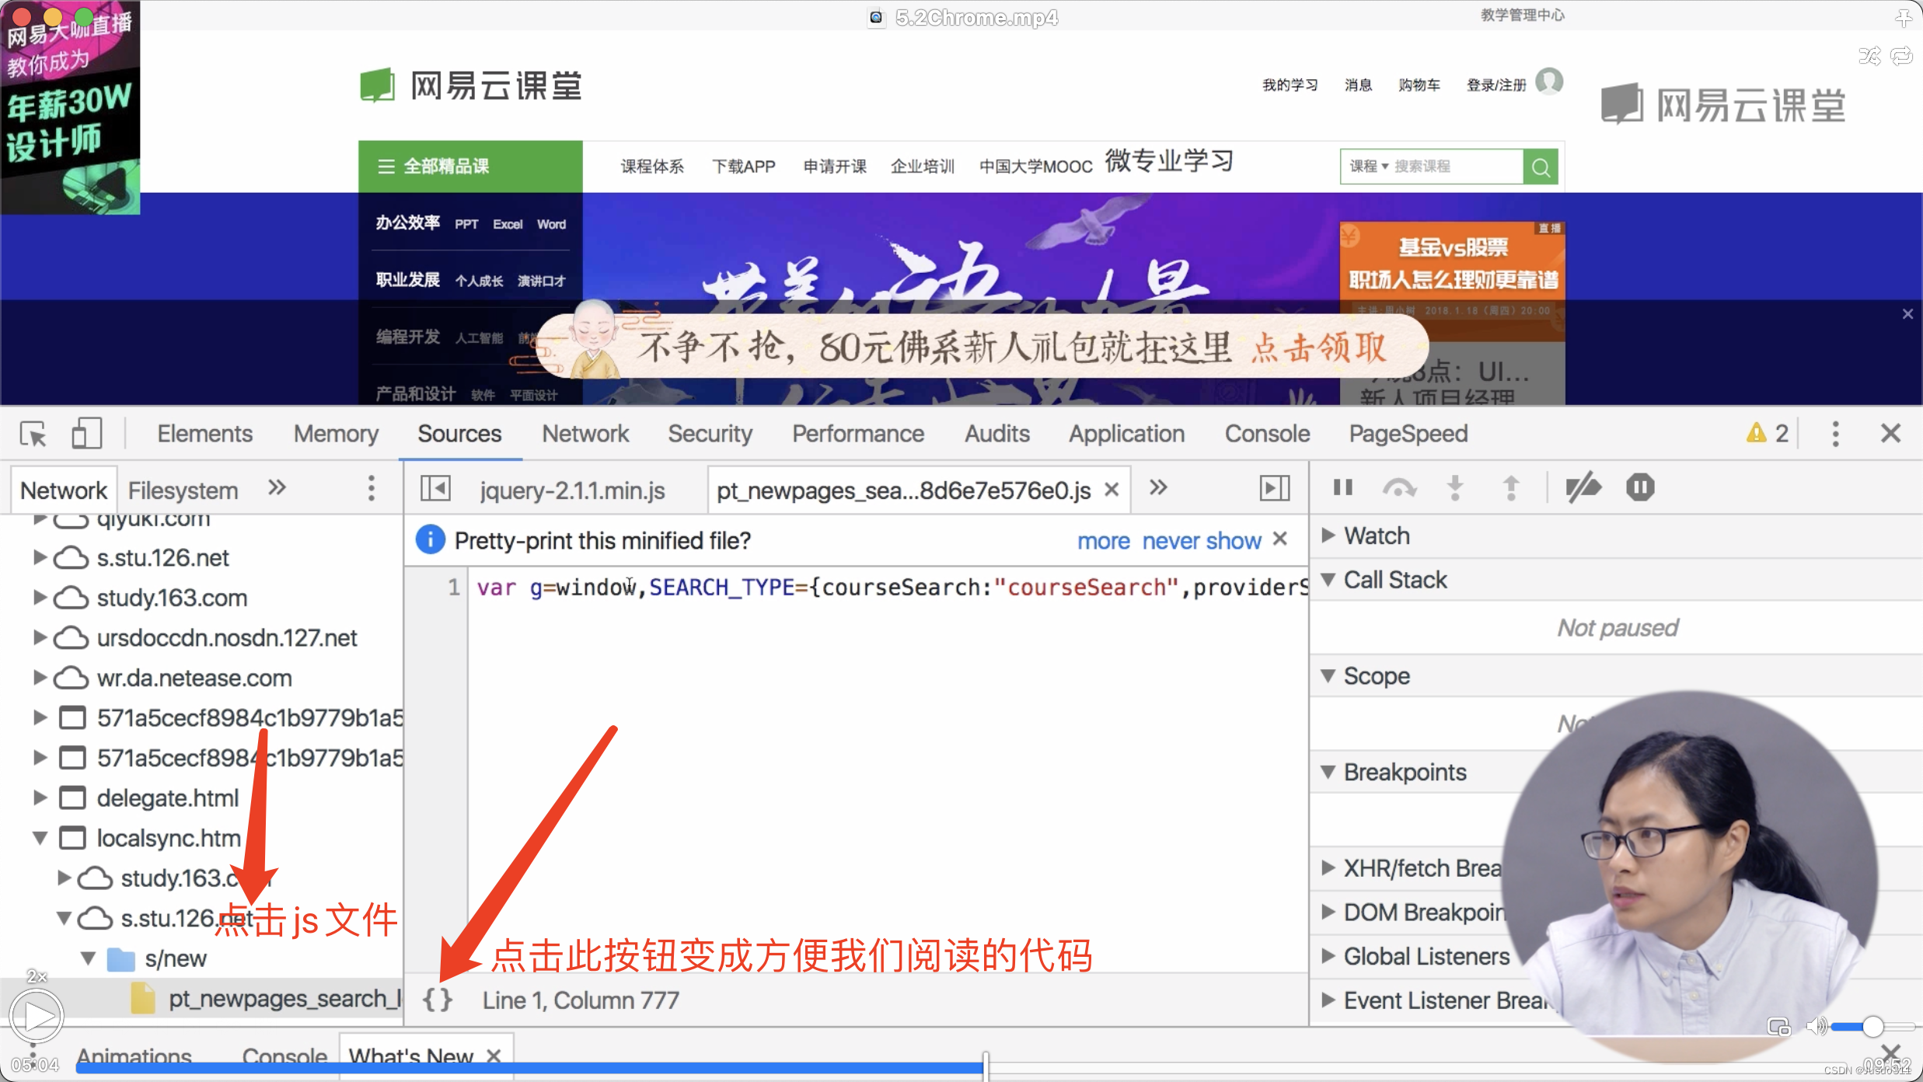
Task: Hide the navigator sidebar toggle icon
Action: [435, 488]
